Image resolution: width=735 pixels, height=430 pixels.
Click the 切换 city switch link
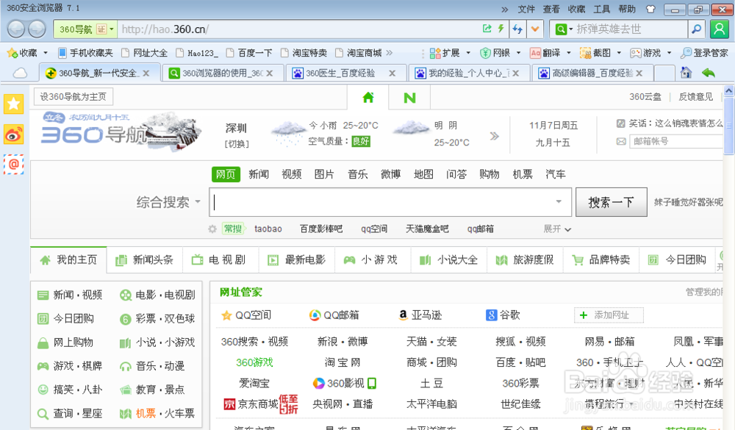point(237,144)
